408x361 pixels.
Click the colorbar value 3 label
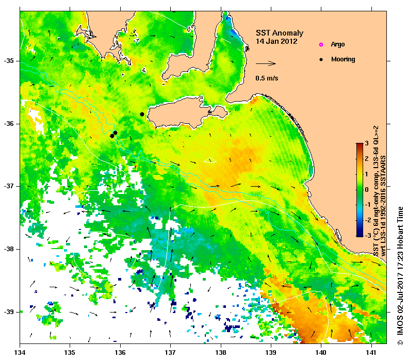[367, 143]
